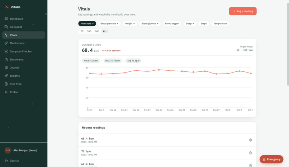Switch to Blood pressure metric

tap(109, 24)
